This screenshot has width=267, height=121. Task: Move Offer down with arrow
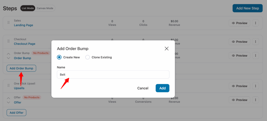click(8, 102)
